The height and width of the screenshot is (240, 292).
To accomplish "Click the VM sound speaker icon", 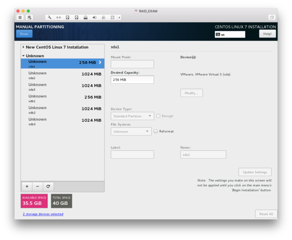I will point(94,17).
